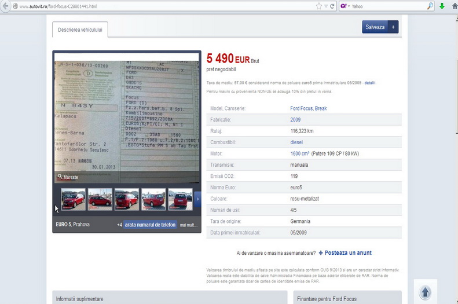Select the first red car thumbnail
Image resolution: width=458 pixels, height=304 pixels.
[73, 199]
